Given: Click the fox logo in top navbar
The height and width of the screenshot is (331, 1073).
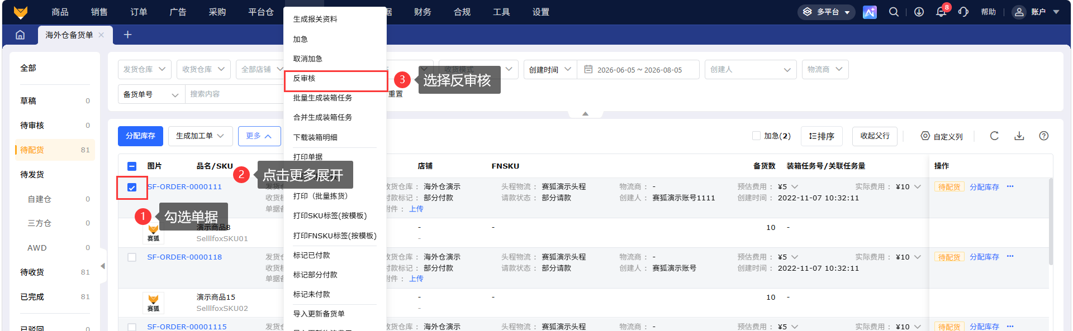Looking at the screenshot, I should [x=21, y=12].
